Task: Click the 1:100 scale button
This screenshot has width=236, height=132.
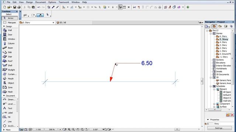Action: pyautogui.click(x=38, y=129)
